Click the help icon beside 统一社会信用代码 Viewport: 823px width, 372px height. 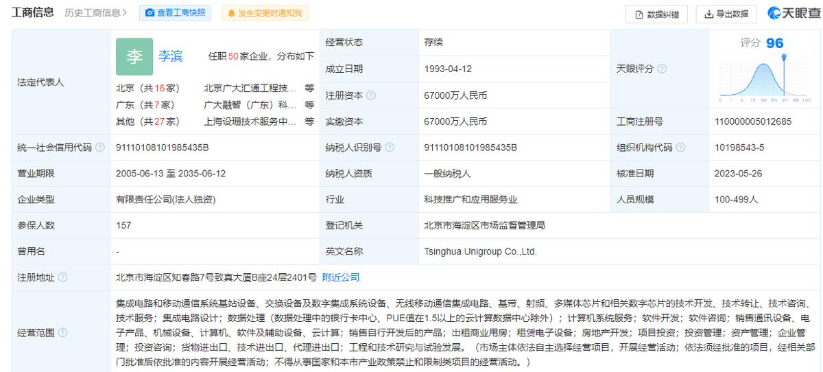[x=100, y=148]
